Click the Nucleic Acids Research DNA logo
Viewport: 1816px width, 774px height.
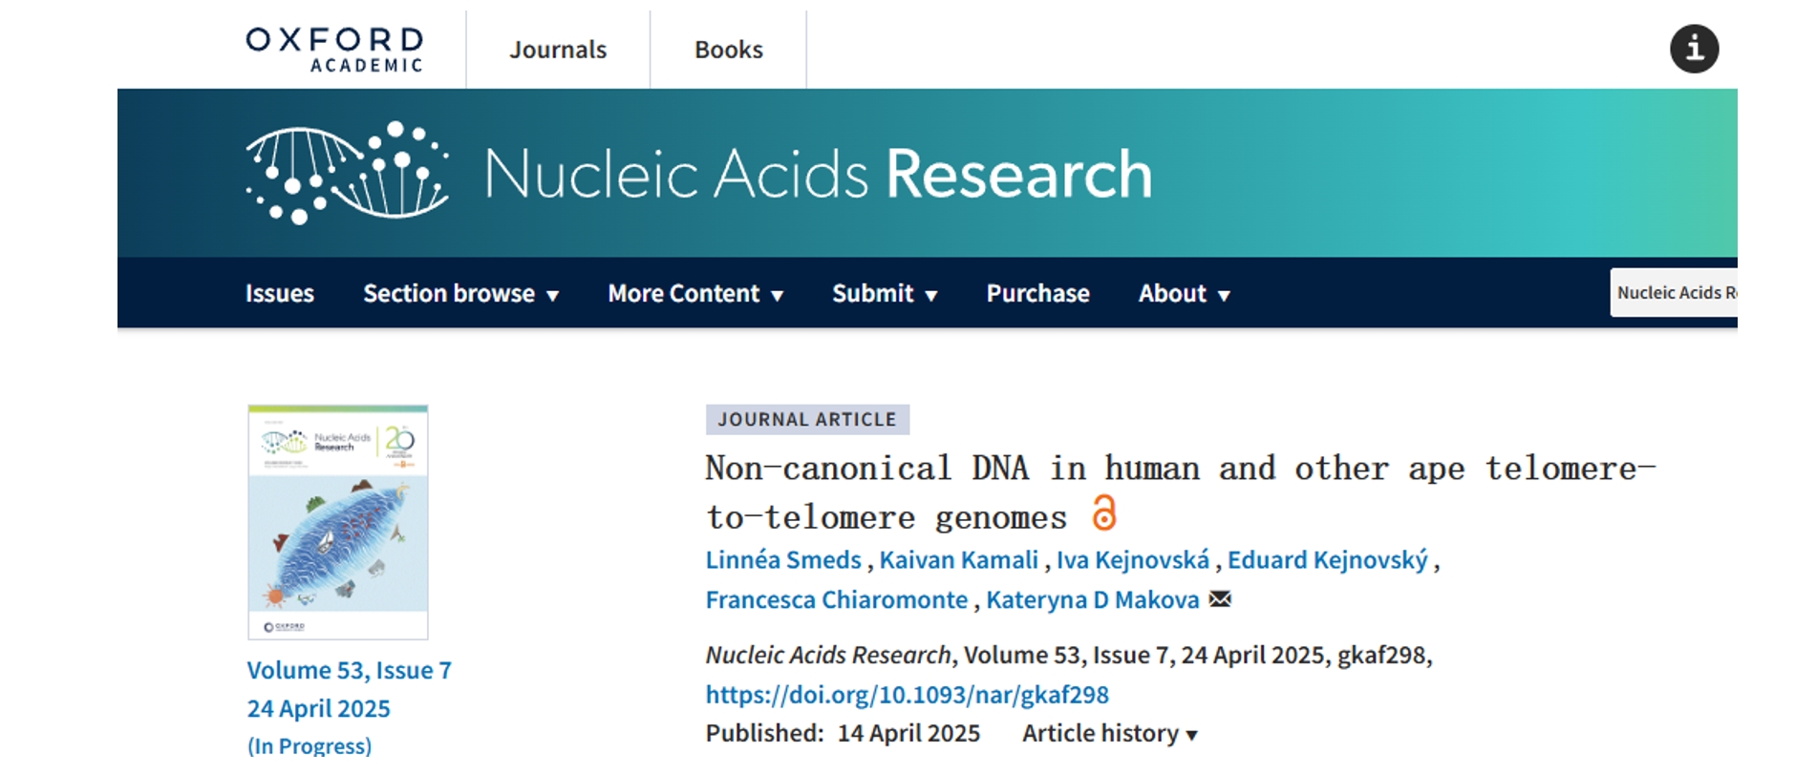tap(348, 173)
